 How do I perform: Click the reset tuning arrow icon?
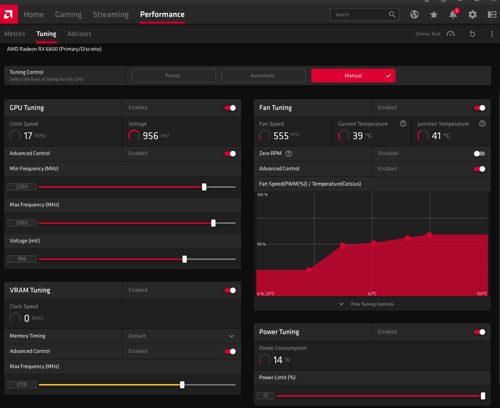(472, 34)
